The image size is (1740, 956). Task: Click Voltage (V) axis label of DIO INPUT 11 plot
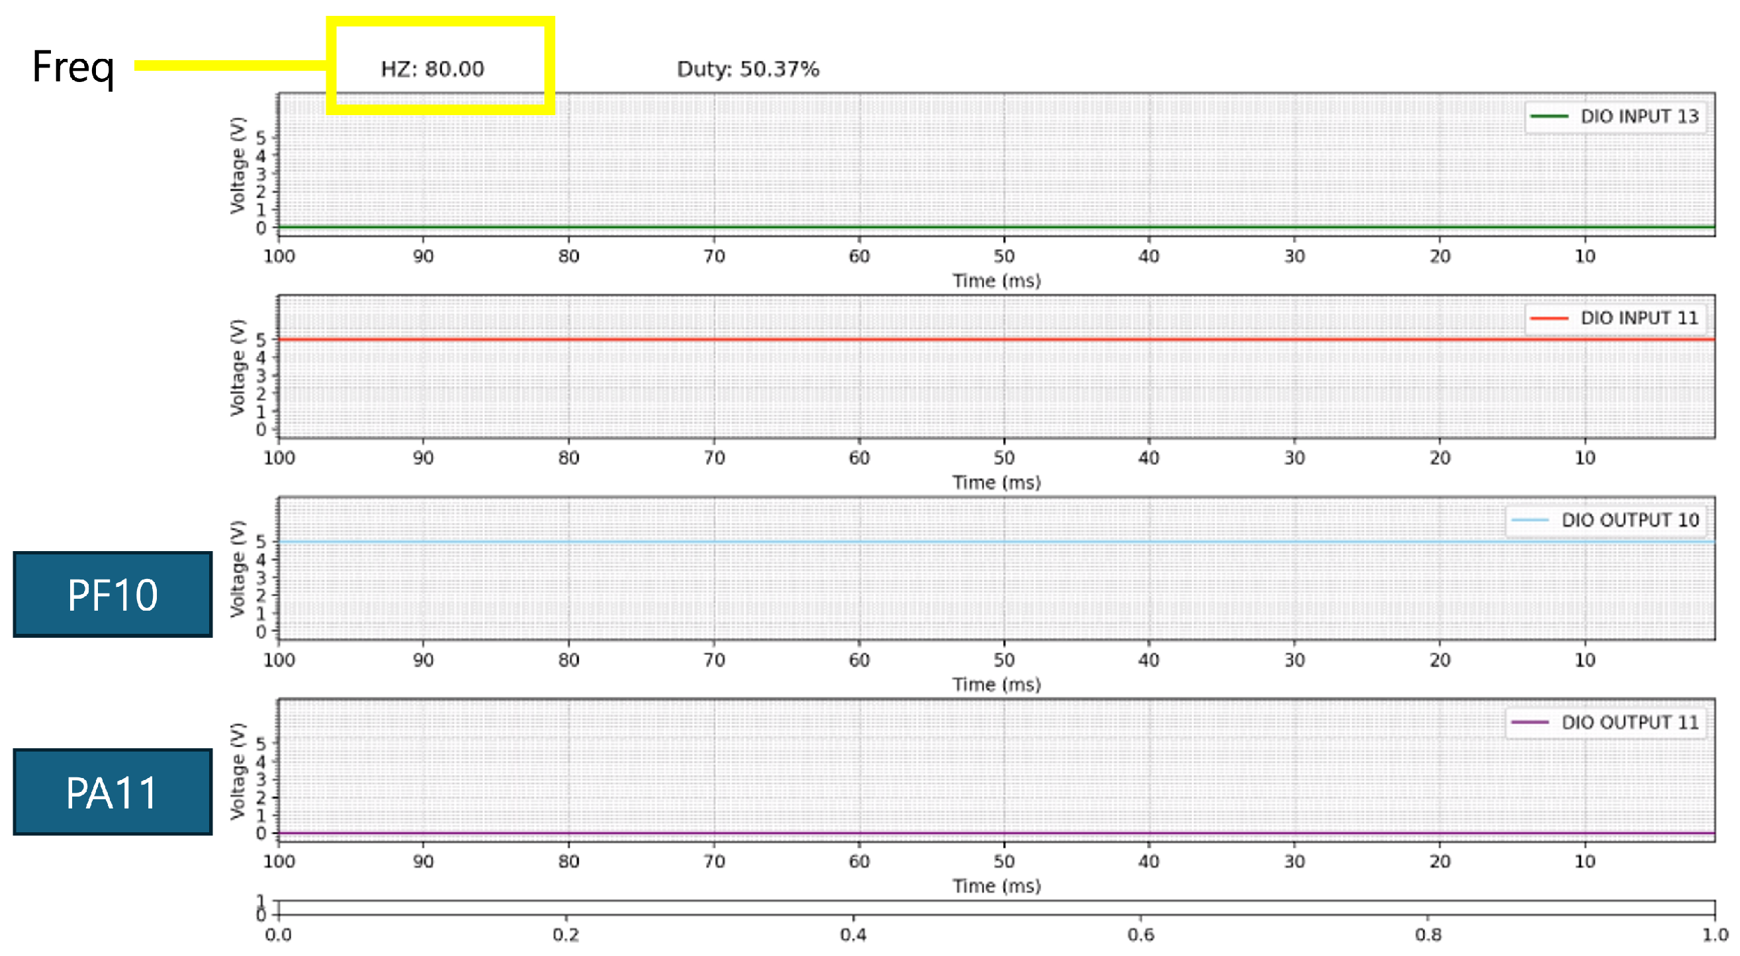pyautogui.click(x=237, y=367)
